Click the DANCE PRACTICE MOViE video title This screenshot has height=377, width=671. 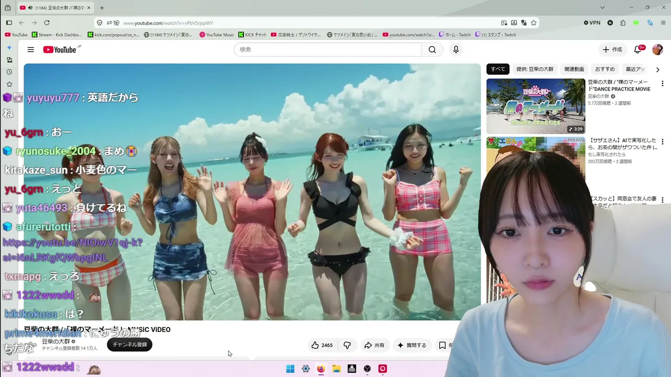point(619,85)
